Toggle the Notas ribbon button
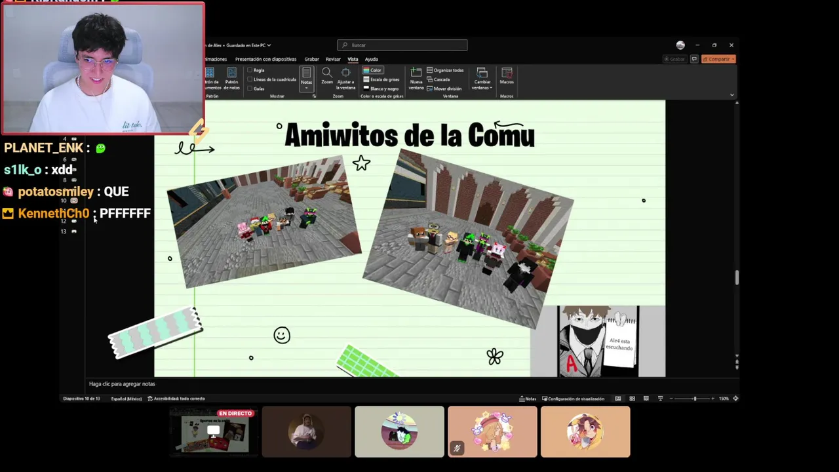This screenshot has height=472, width=839. (x=306, y=79)
